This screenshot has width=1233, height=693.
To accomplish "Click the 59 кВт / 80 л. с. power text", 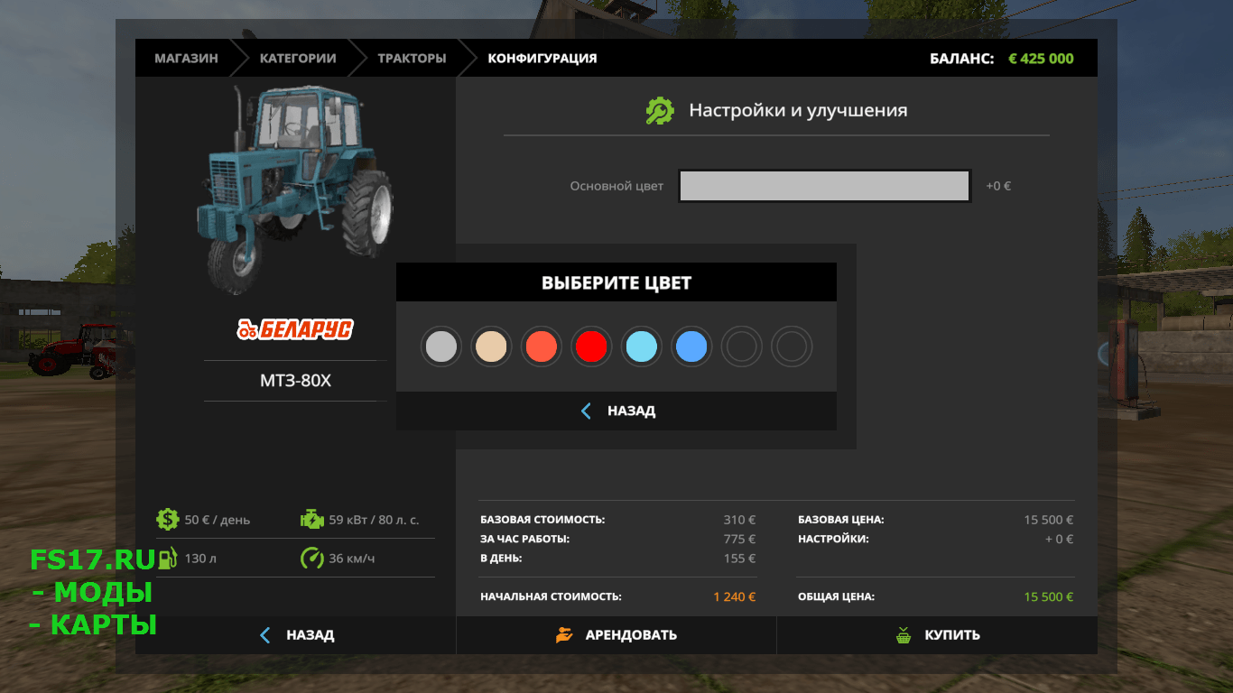I will 374,520.
